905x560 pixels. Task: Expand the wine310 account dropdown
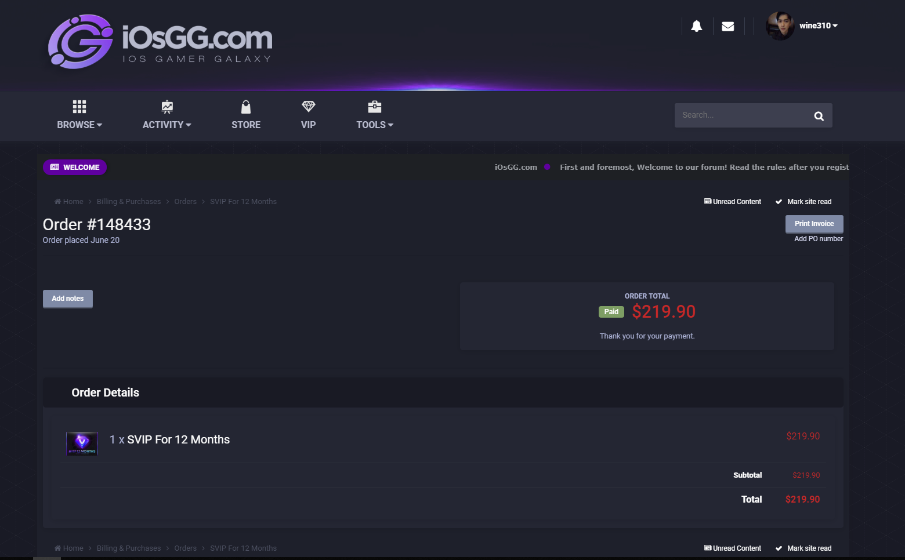(x=819, y=26)
